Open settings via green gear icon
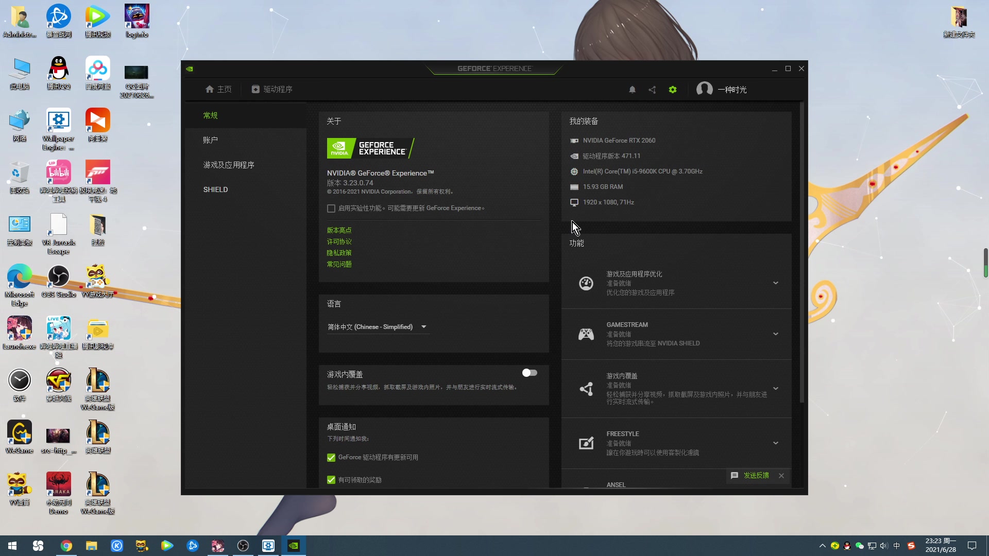 (673, 90)
